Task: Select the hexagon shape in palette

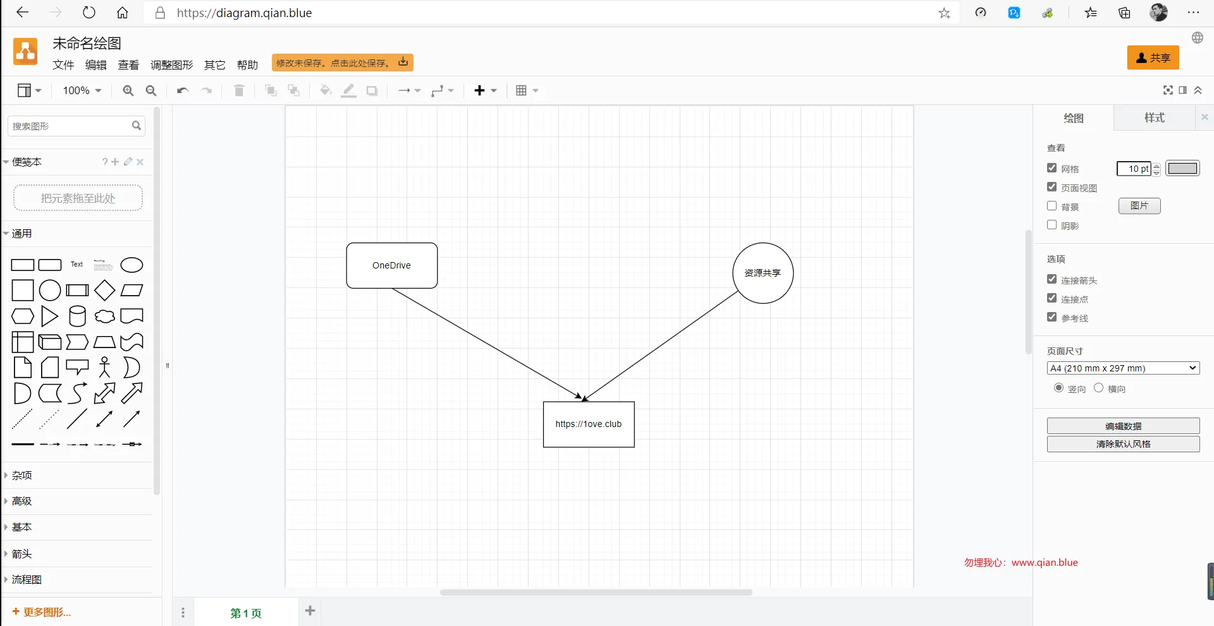Action: [23, 316]
